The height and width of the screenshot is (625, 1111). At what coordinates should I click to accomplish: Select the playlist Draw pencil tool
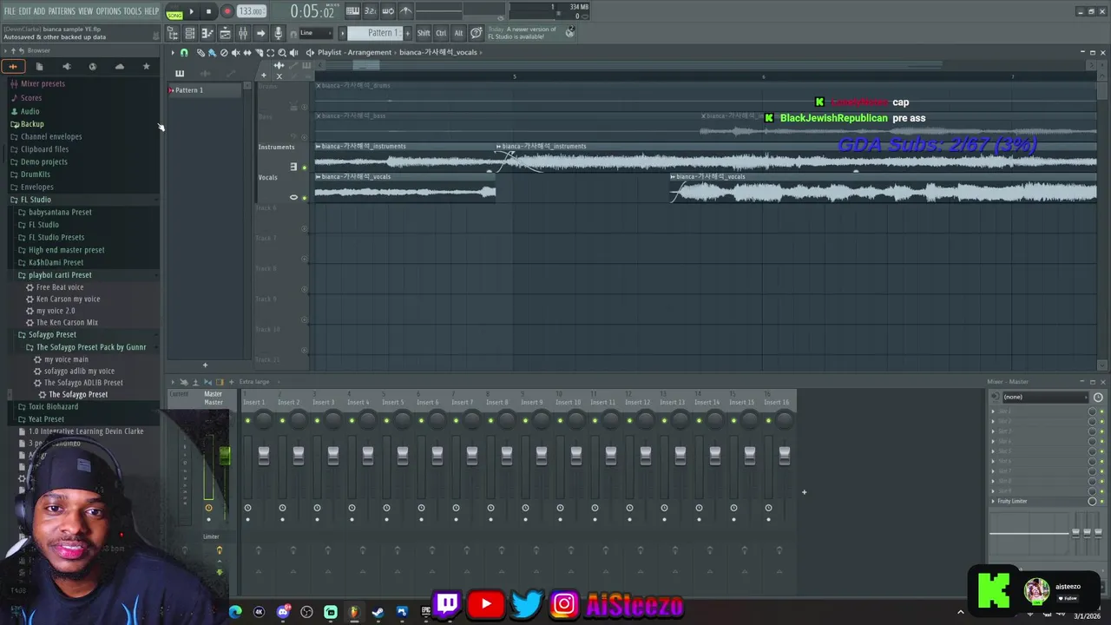[x=201, y=52]
